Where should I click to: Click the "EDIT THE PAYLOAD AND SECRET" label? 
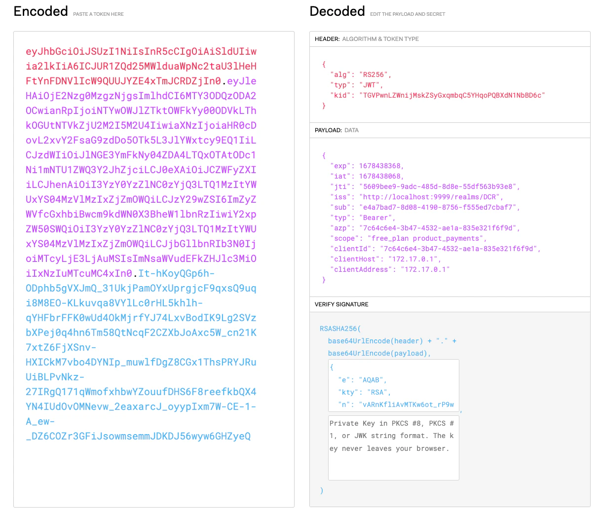408,14
